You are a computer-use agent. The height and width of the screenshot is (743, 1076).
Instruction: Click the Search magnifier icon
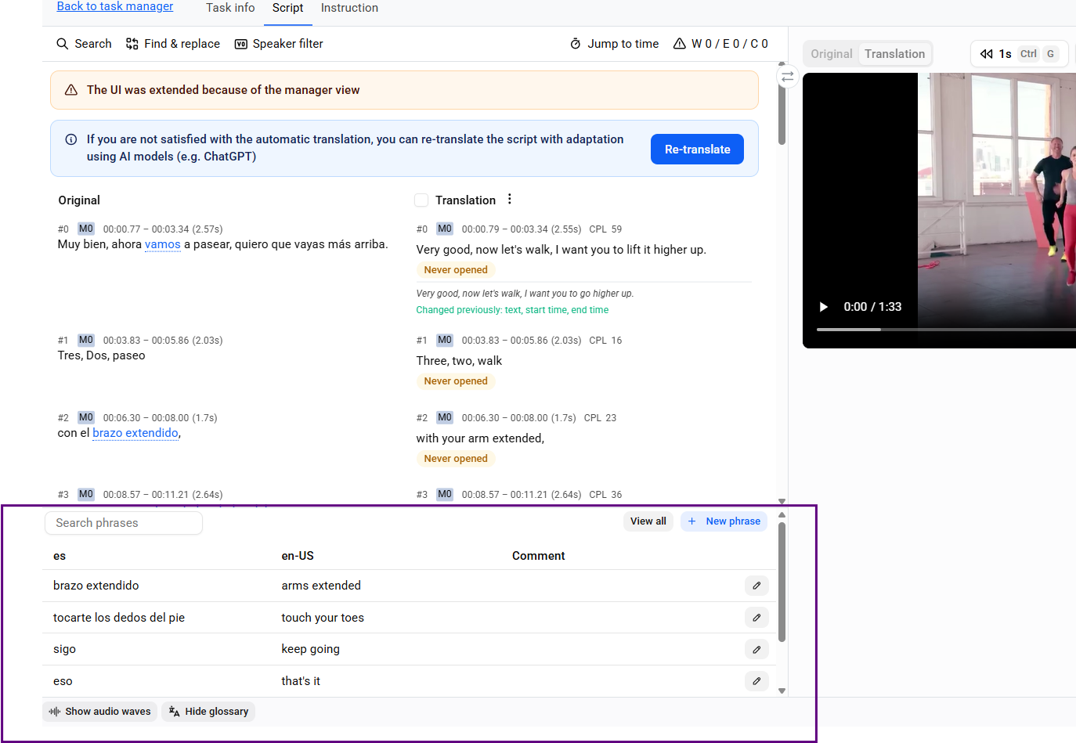click(63, 44)
